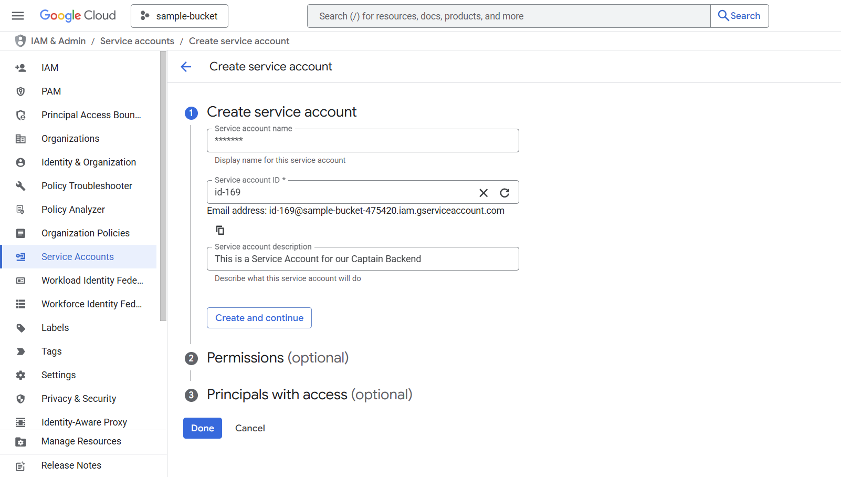Click the Service accounts breadcrumb link
The height and width of the screenshot is (477, 841).
click(x=137, y=41)
